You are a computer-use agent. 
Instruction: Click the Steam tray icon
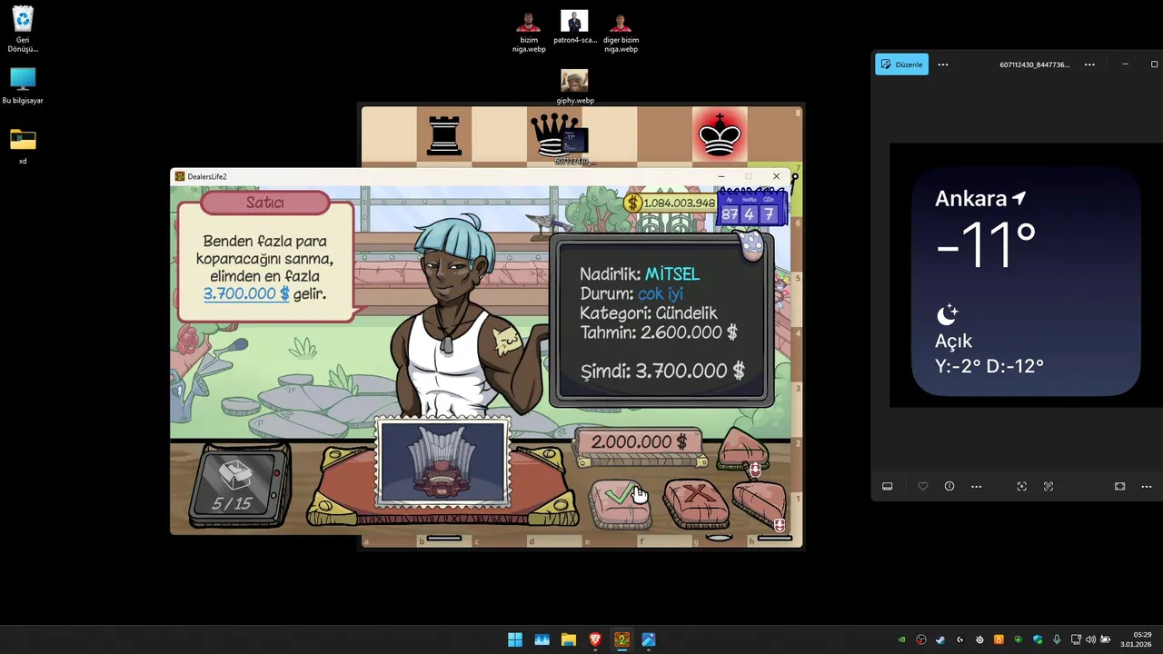pos(940,639)
